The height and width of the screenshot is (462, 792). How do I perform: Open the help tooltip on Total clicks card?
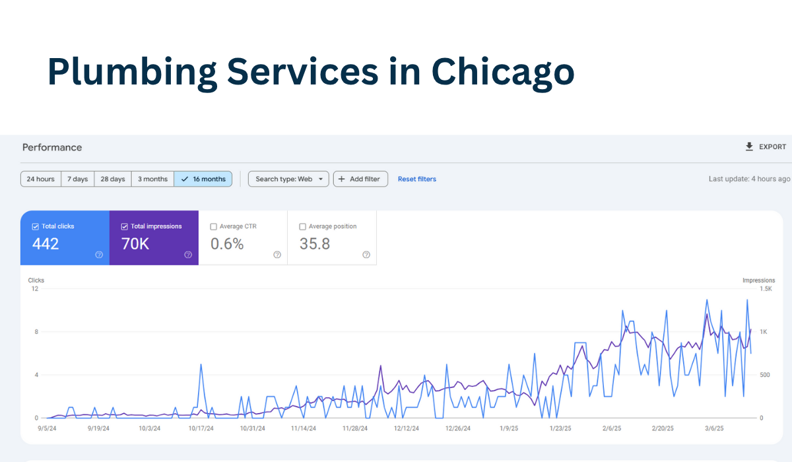[99, 254]
